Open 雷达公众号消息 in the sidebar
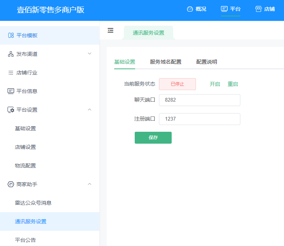The image size is (284, 246). (x=50, y=203)
